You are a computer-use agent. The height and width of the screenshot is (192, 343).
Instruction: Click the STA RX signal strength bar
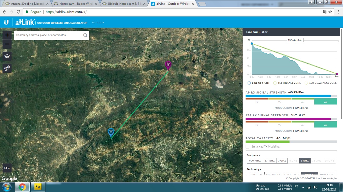291,119
